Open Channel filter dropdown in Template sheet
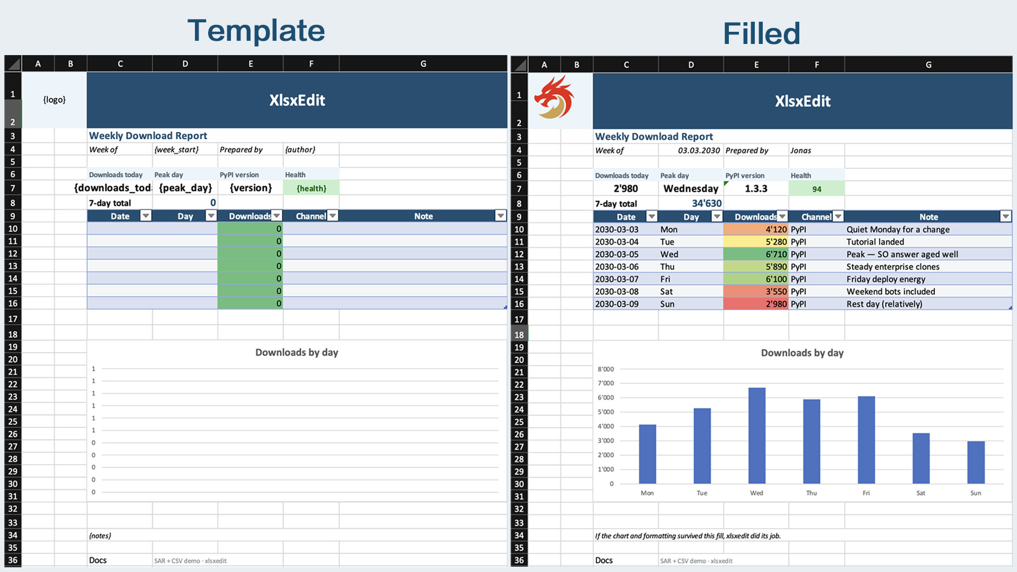The width and height of the screenshot is (1017, 572). coord(333,216)
